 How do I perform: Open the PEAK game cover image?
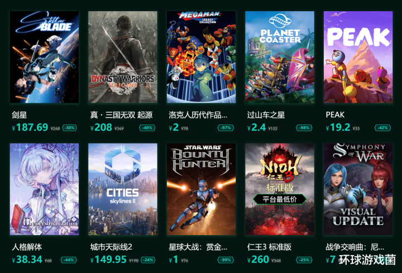tap(358, 57)
